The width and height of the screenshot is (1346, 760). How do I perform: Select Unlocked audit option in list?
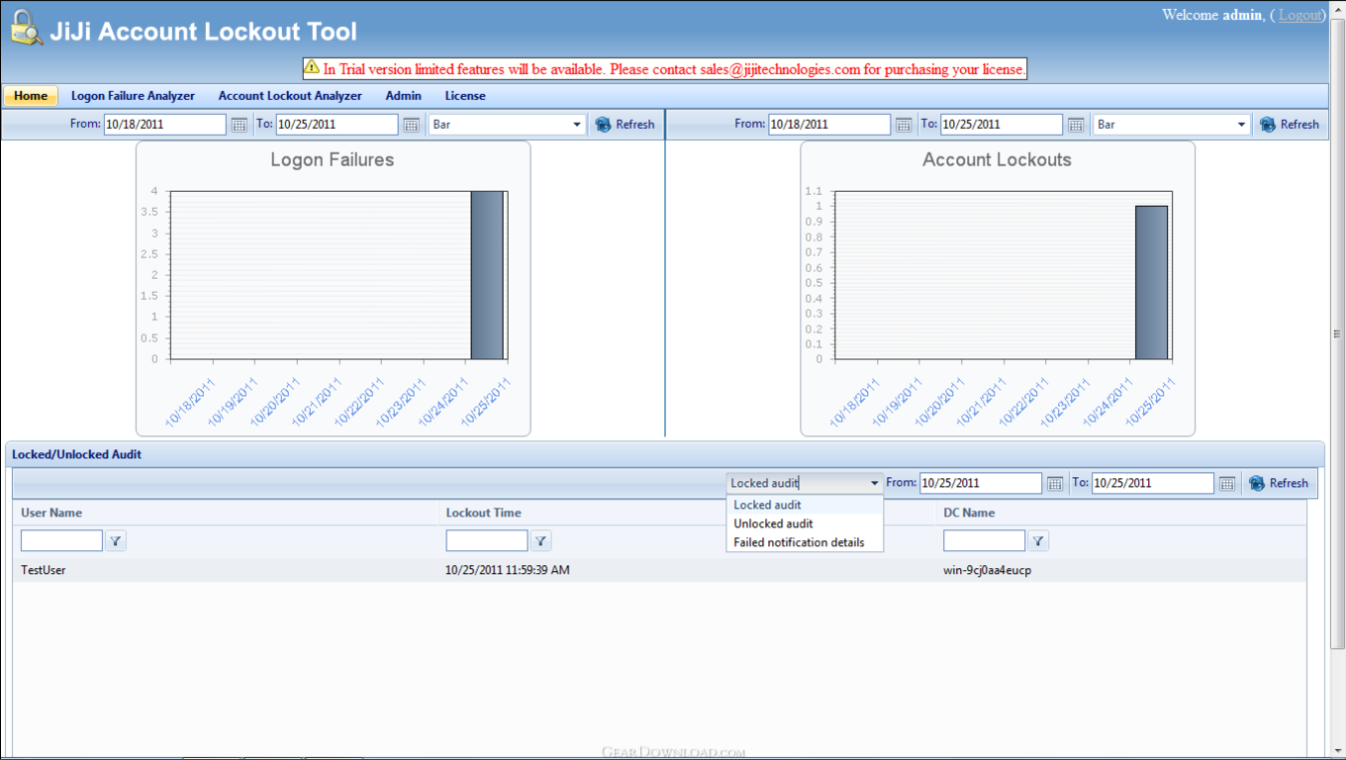(x=805, y=523)
